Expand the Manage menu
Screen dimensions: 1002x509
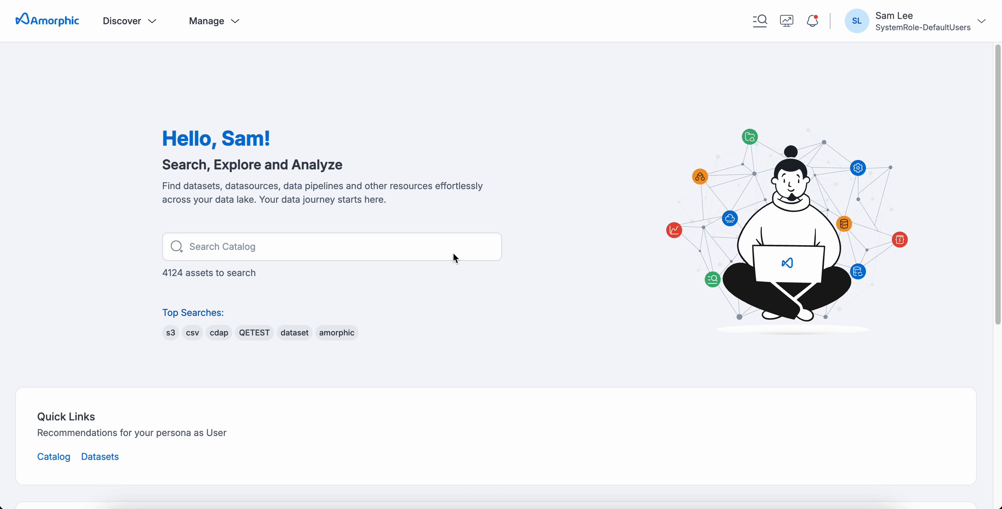(214, 21)
